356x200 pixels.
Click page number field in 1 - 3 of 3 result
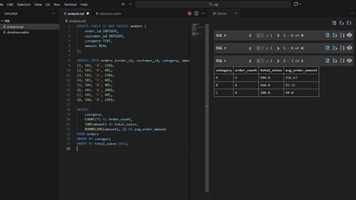pyautogui.click(x=260, y=61)
